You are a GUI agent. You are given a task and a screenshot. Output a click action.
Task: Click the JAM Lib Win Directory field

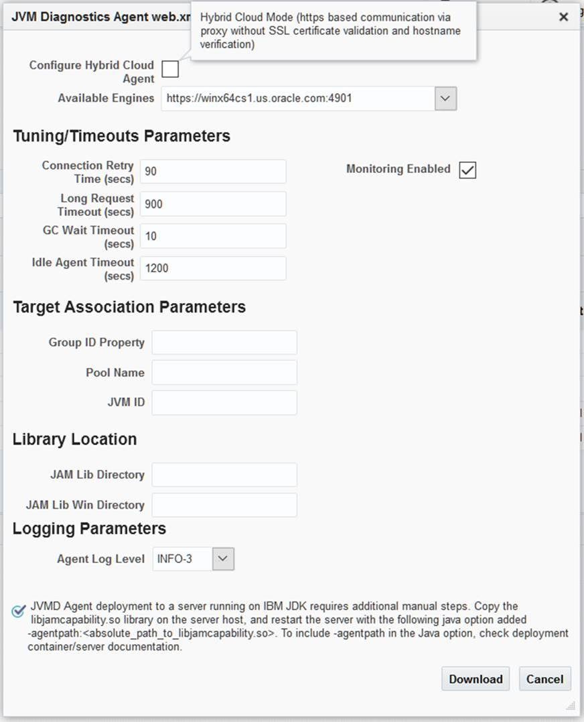click(x=224, y=504)
